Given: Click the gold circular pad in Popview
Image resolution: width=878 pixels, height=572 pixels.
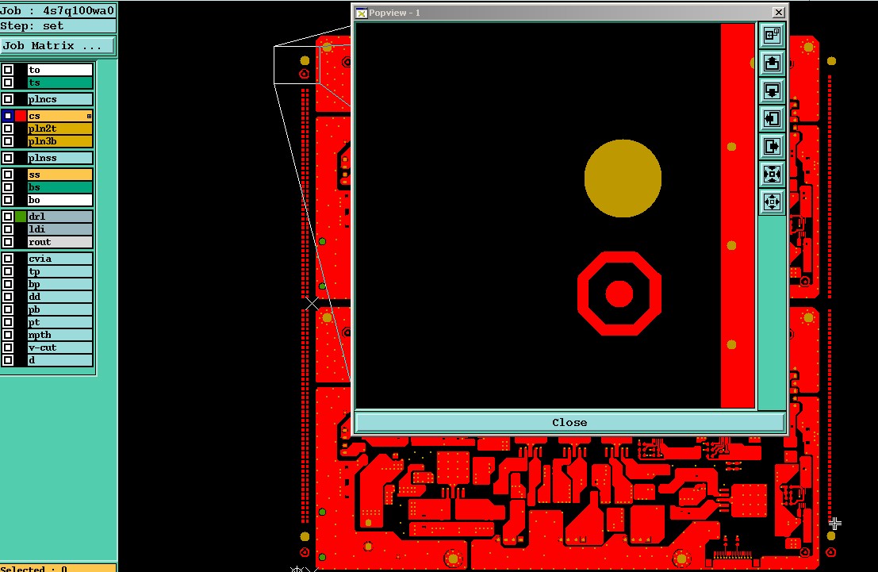Looking at the screenshot, I should tap(623, 179).
